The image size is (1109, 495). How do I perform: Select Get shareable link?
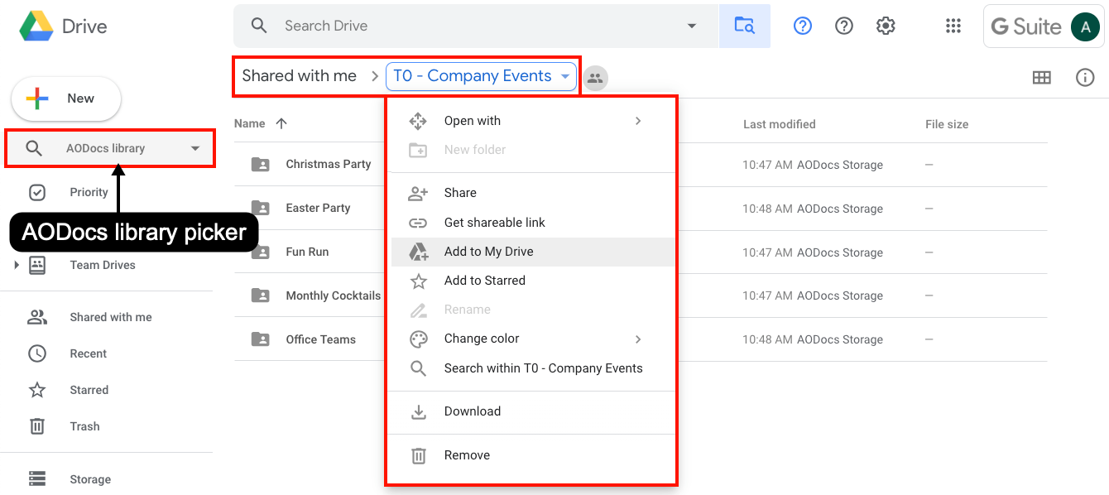point(533,223)
